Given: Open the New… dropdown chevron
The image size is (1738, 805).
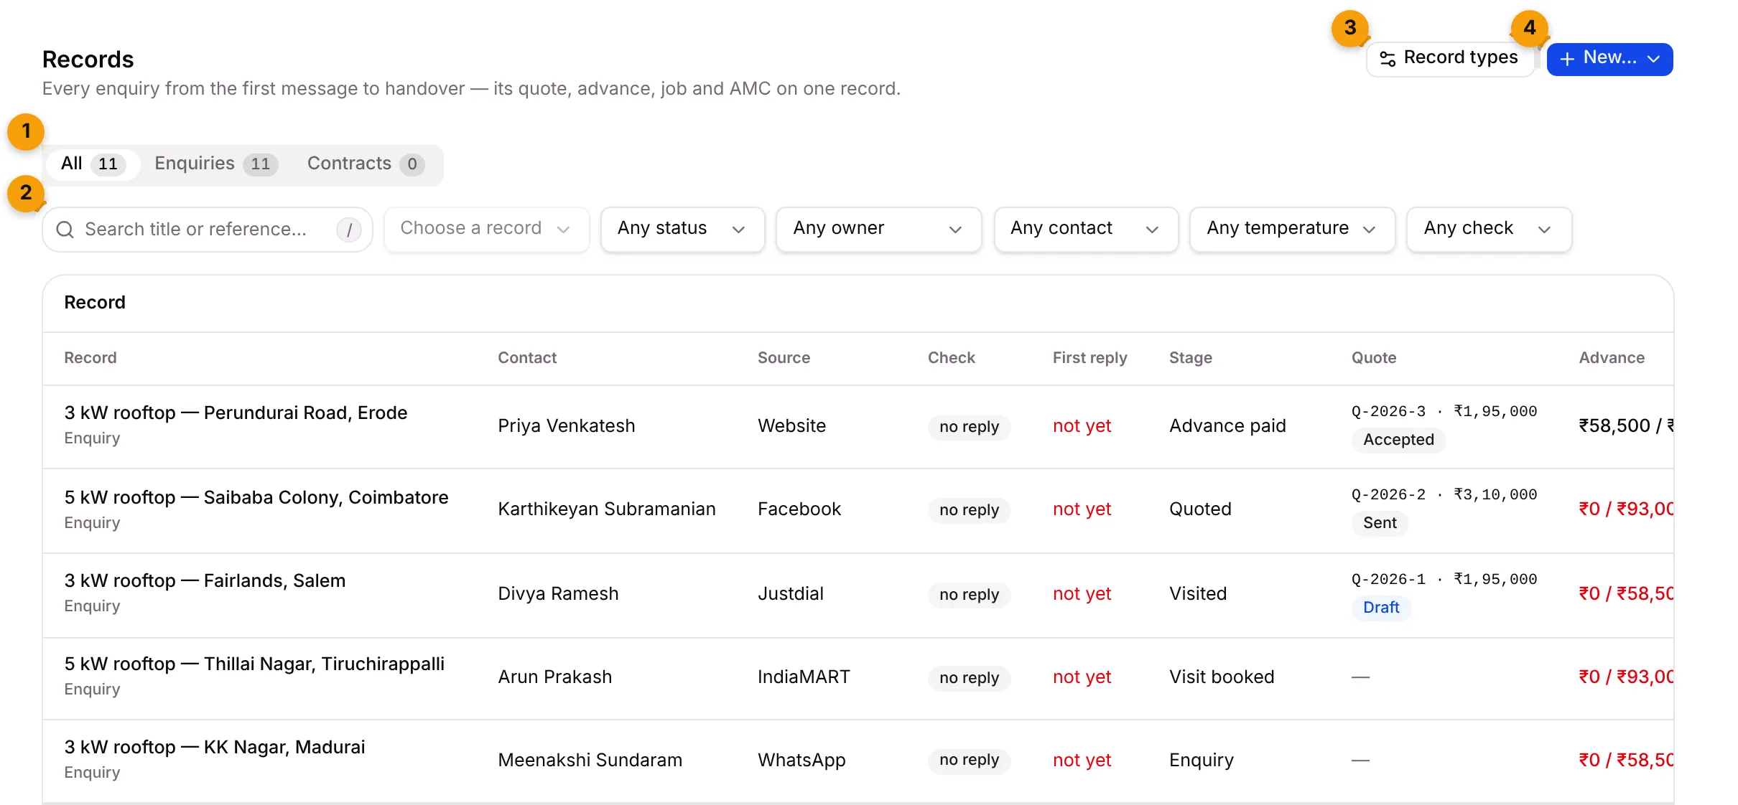Looking at the screenshot, I should (1654, 59).
